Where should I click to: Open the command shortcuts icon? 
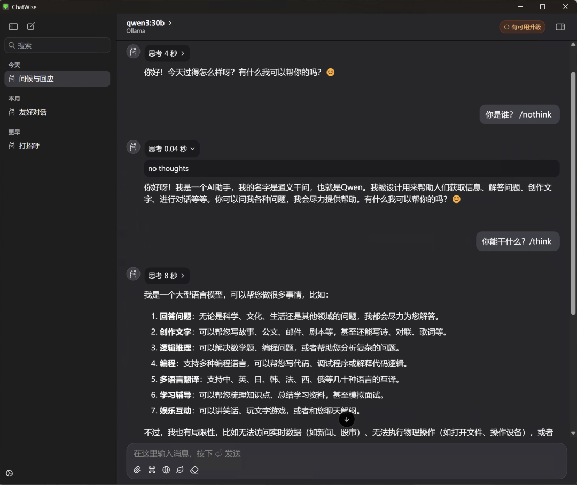click(x=152, y=470)
